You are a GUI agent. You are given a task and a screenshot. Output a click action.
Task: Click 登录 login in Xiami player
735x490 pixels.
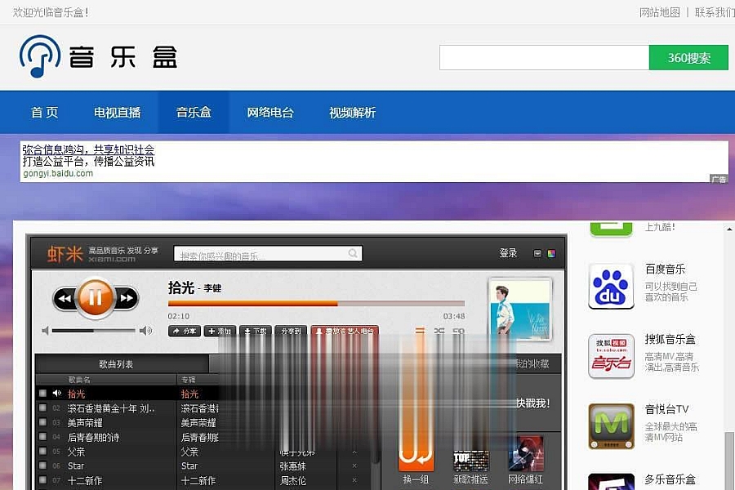click(x=508, y=253)
